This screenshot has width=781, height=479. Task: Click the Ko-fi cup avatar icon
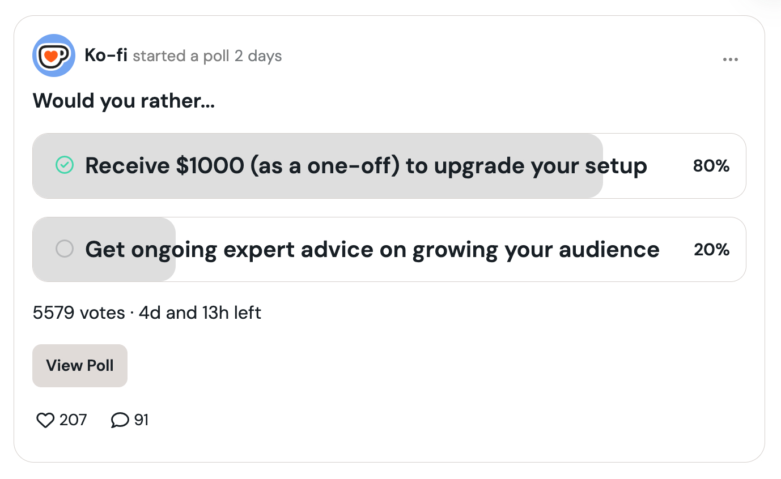(x=54, y=55)
